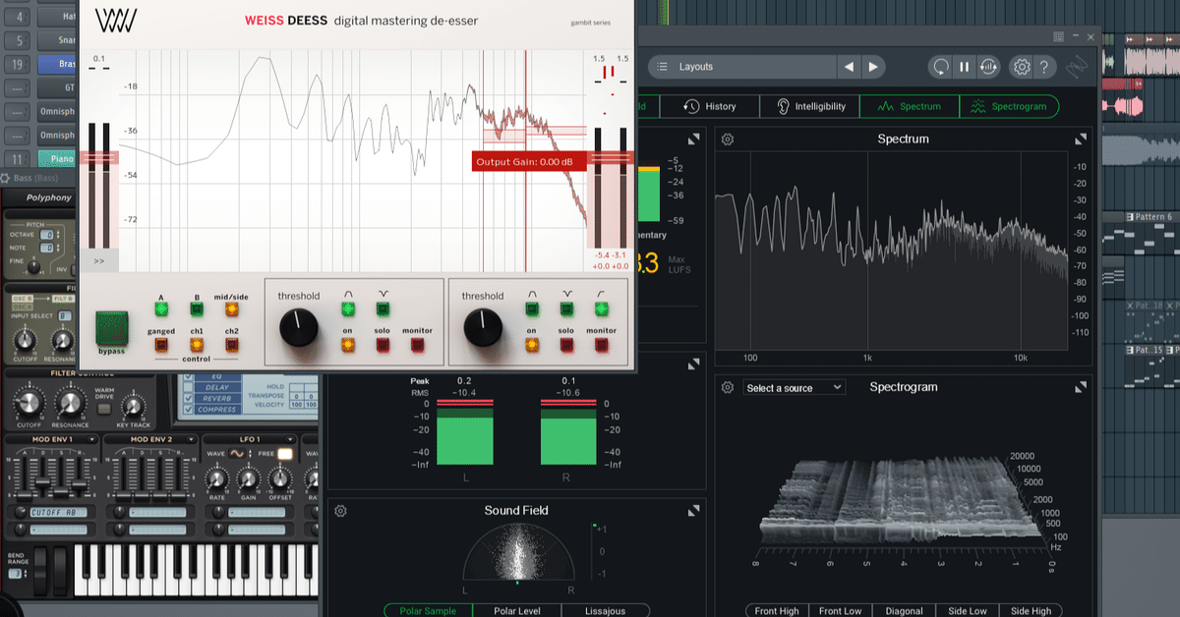
Task: Adjust the first band threshold knob
Action: [x=299, y=328]
